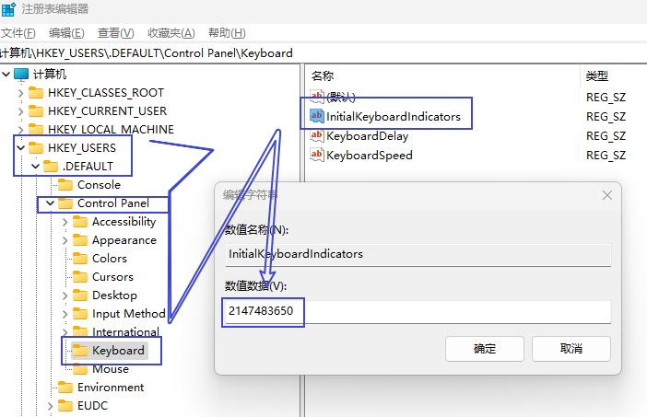This screenshot has width=647, height=417.
Task: Click the EUDC folder icon
Action: coord(65,406)
